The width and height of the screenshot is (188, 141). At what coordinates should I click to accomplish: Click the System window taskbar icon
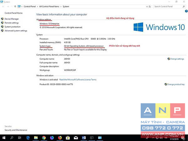pos(100,138)
